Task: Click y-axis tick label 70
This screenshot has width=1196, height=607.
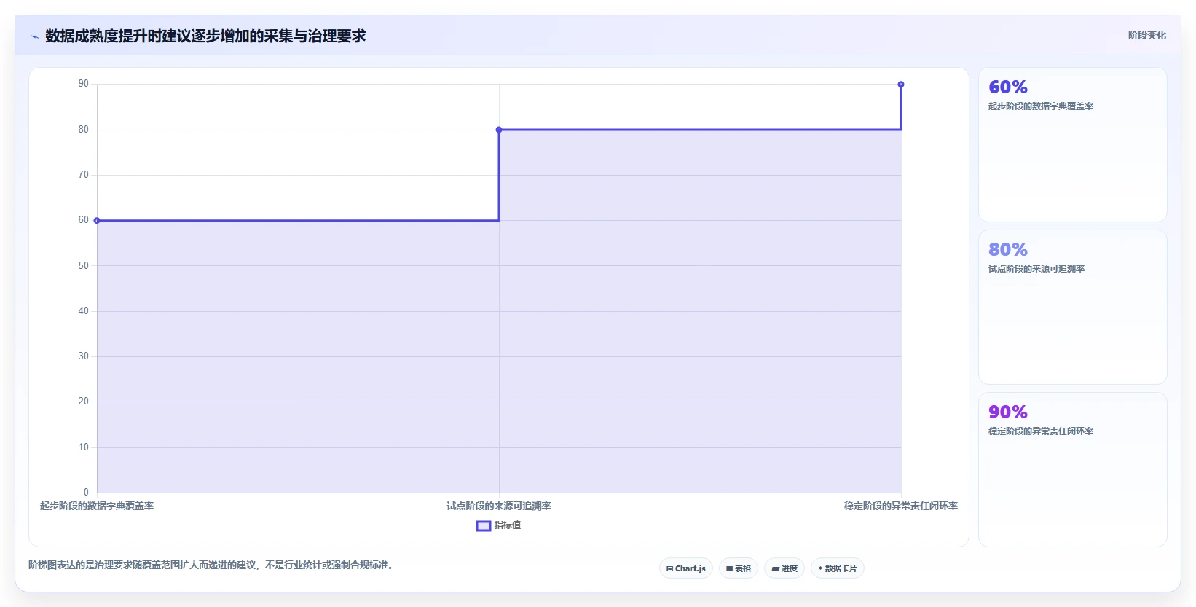Action: pos(84,175)
